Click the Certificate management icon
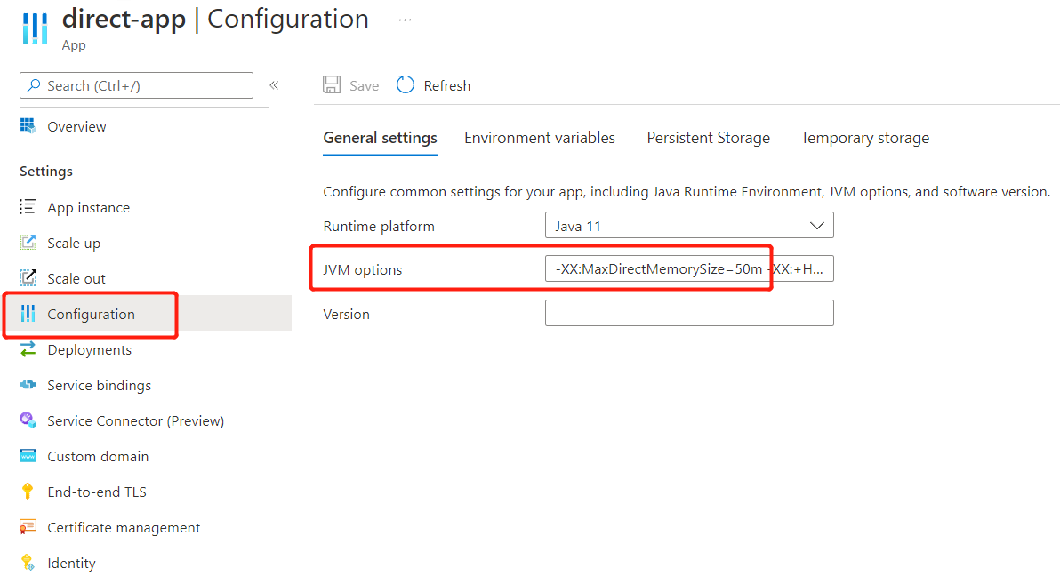Viewport: 1060px width, 584px height. [x=28, y=527]
